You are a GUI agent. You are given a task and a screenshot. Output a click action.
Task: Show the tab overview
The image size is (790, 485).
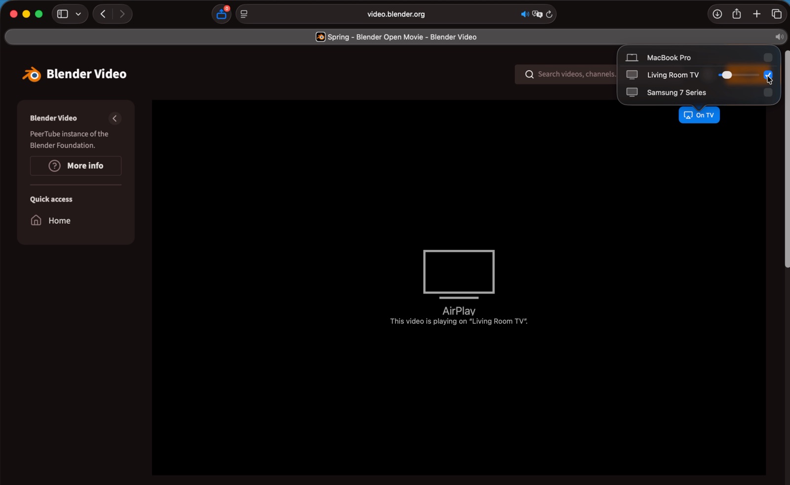click(x=776, y=14)
